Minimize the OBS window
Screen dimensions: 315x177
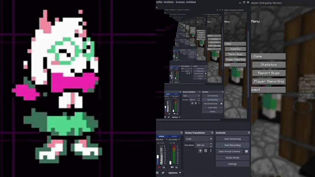(x=240, y=2)
